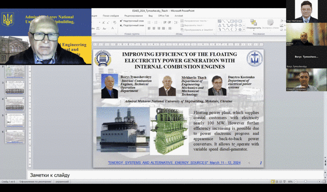Increase the paragraph indent level

tap(169, 22)
